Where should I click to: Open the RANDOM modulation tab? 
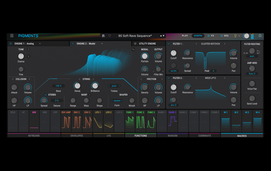(x=173, y=135)
